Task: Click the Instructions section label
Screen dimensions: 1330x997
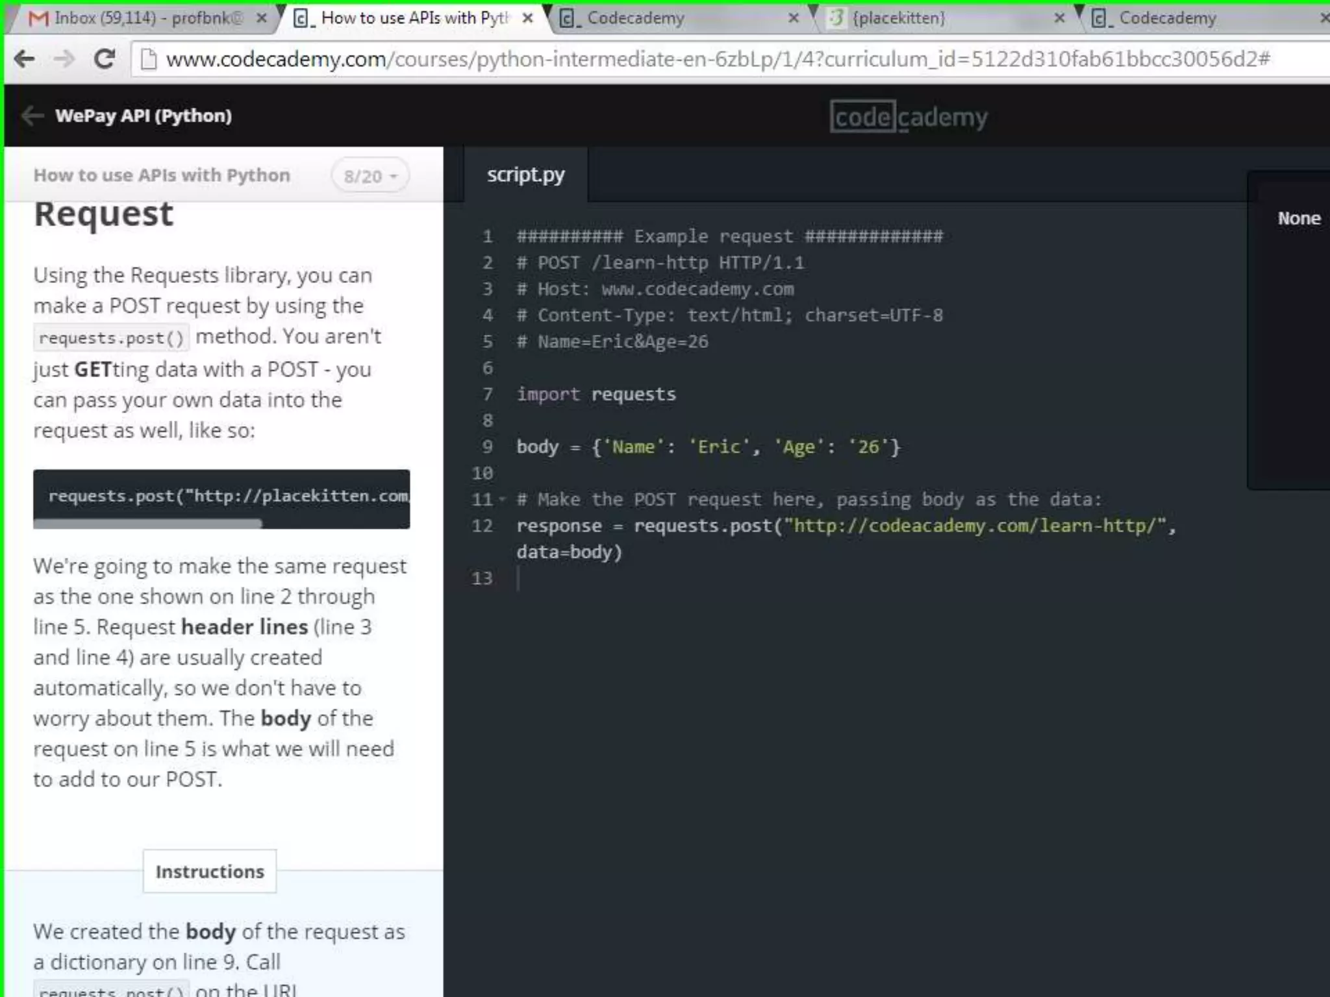Action: pos(210,871)
